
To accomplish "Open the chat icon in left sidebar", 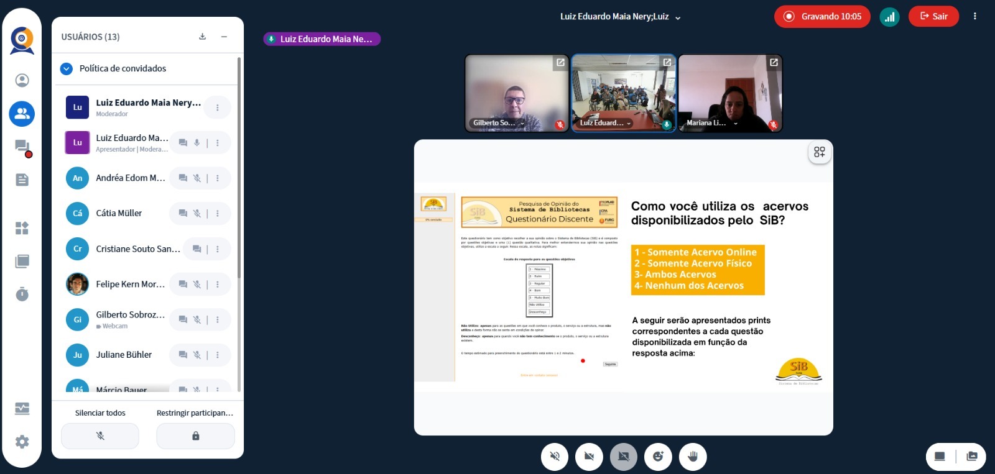I will tap(22, 147).
